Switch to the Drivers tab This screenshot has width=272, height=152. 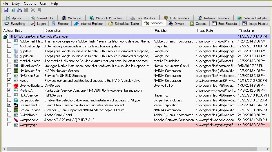pos(176,23)
